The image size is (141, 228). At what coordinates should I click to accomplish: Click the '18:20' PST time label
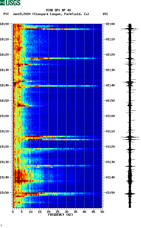tap(4, 55)
